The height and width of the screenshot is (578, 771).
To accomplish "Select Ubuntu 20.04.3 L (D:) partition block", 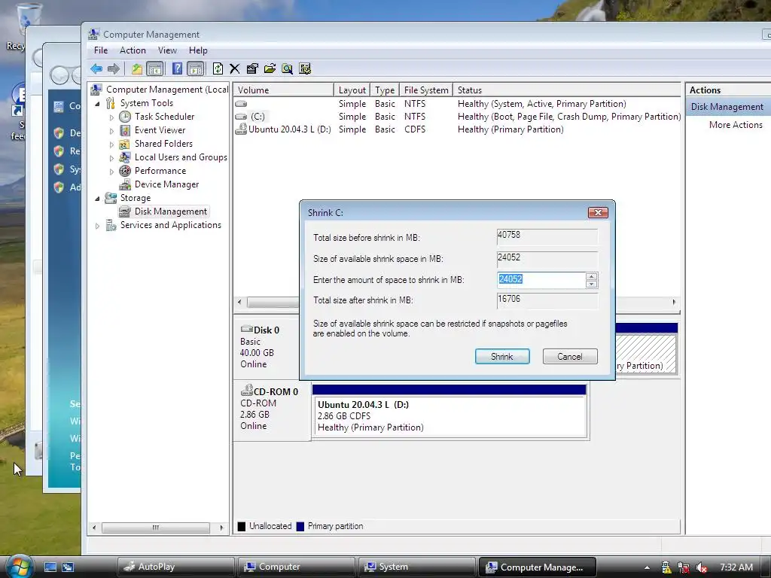I will click(449, 411).
